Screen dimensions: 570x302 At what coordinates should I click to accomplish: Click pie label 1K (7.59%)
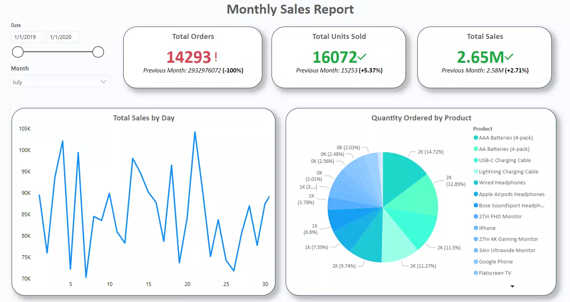point(316,247)
